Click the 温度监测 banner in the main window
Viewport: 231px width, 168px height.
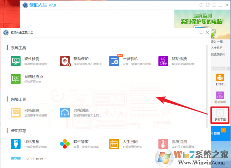tap(203, 19)
